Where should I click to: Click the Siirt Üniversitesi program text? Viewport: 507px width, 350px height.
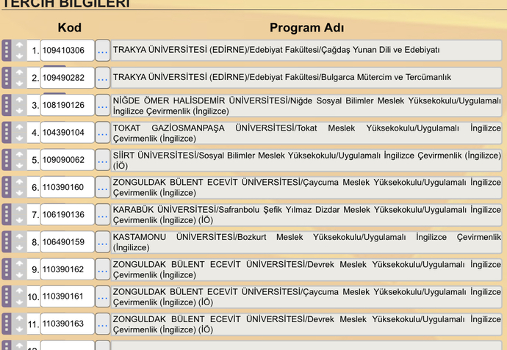click(306, 160)
